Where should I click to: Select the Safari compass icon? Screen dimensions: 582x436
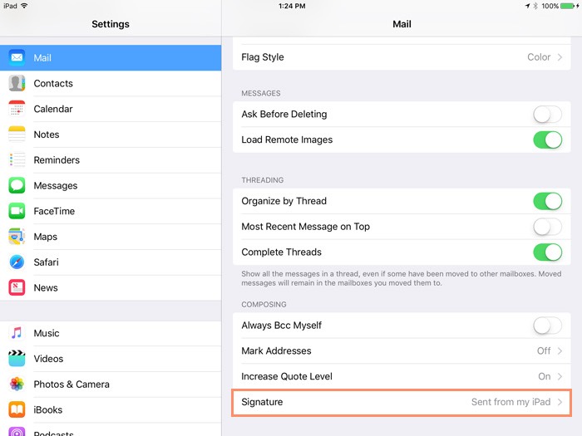coord(17,262)
